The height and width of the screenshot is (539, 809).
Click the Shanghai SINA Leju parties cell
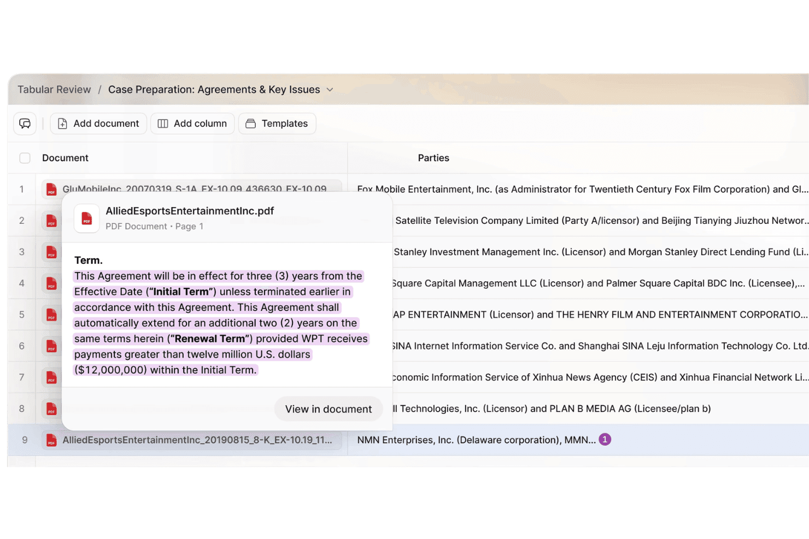pyautogui.click(x=601, y=346)
